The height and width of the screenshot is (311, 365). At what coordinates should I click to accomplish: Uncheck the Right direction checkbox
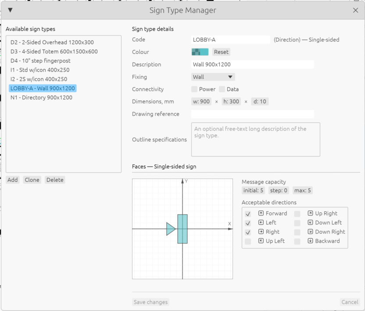248,232
